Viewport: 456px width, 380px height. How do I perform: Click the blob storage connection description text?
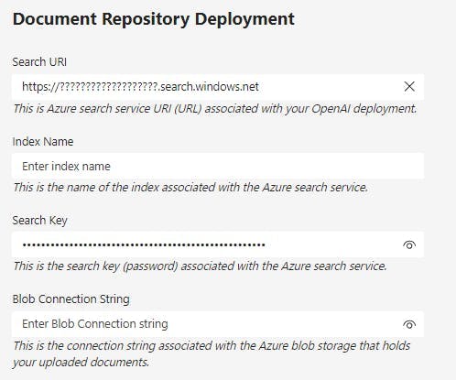tap(212, 354)
